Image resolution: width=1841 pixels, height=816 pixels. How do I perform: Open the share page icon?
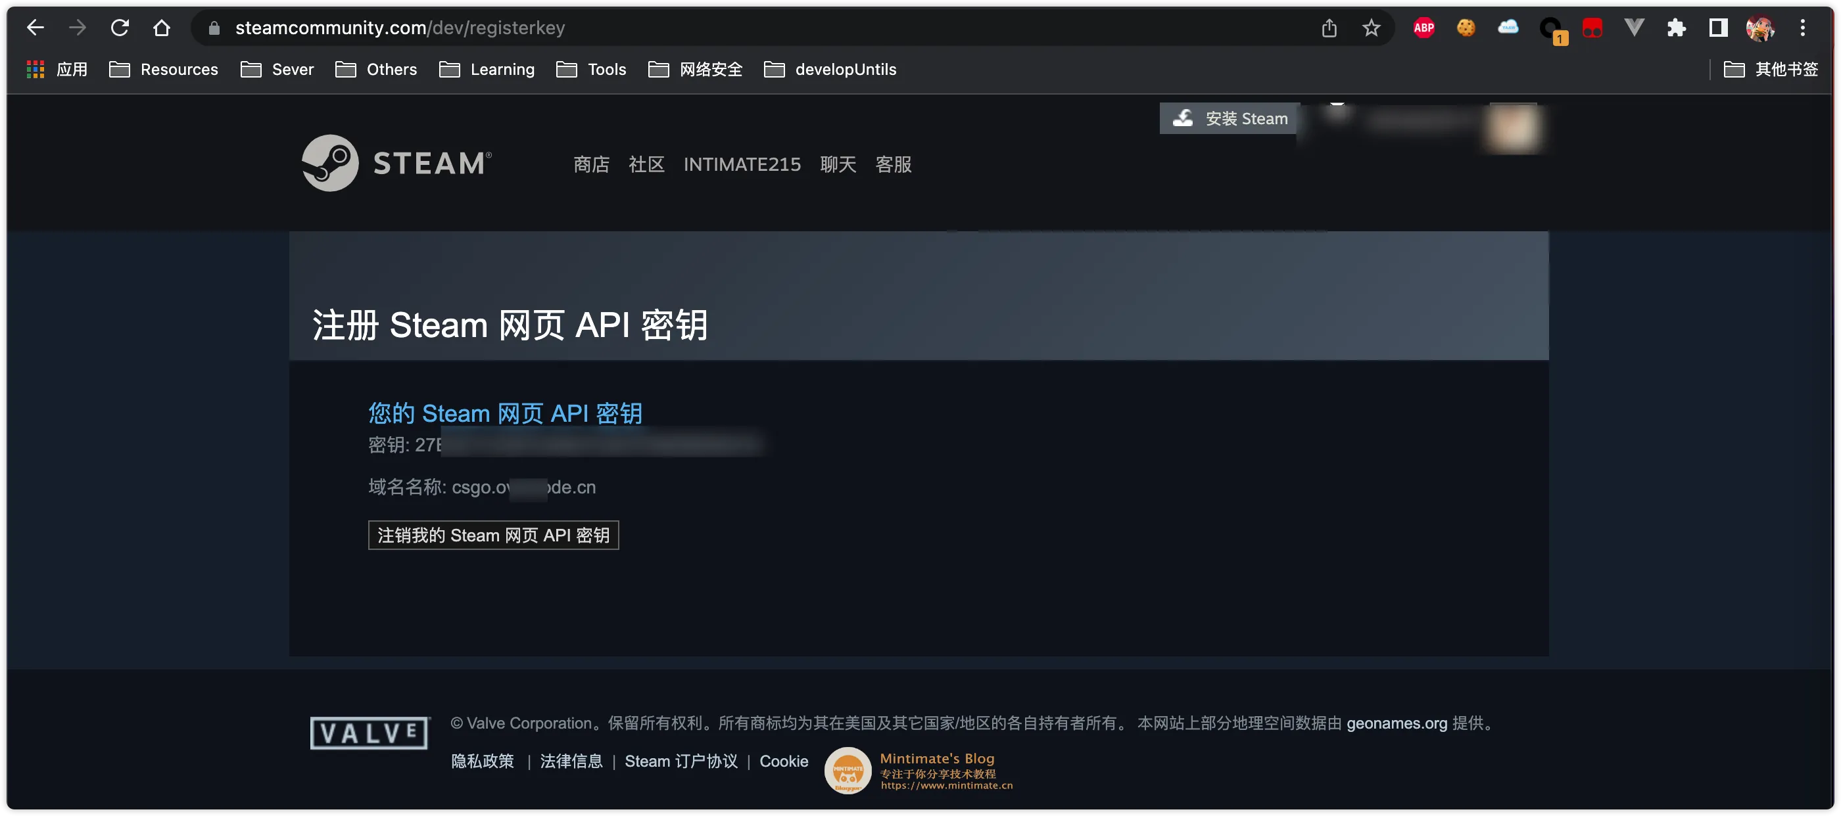[1329, 28]
